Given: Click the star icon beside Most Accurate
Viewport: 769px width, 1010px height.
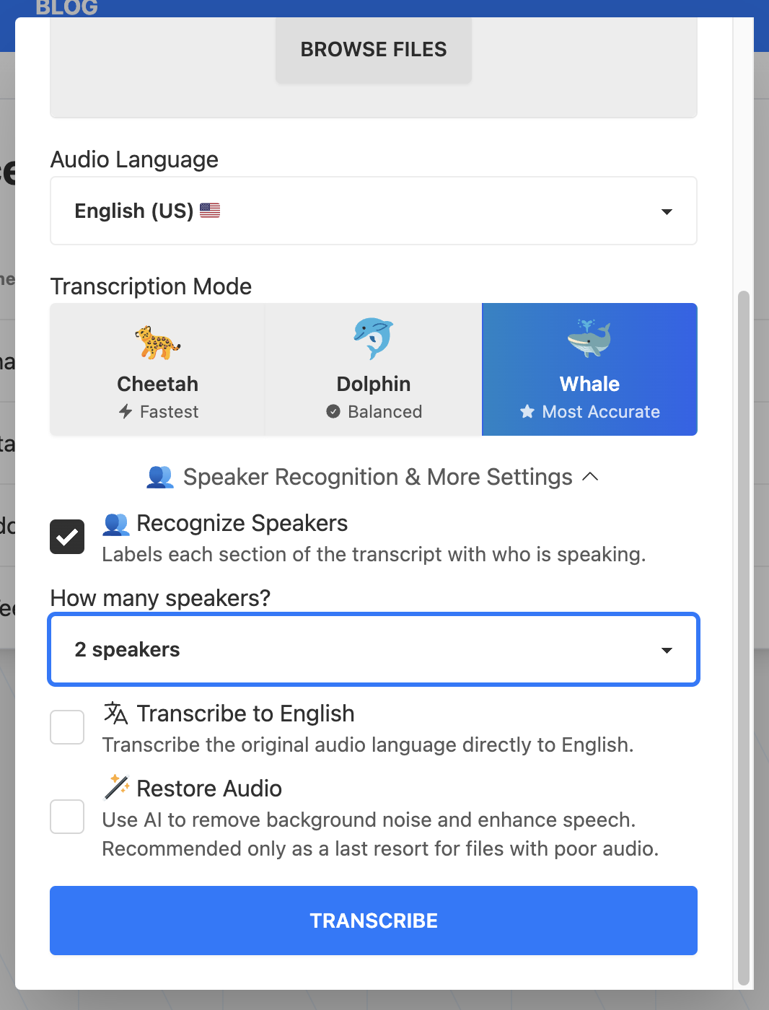Looking at the screenshot, I should tap(527, 411).
